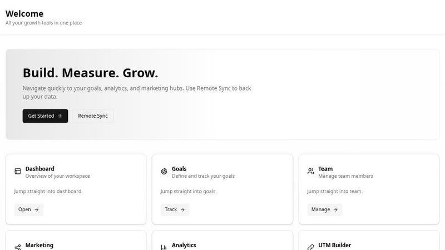Click the Dashboard layout icon
The image size is (445, 250).
pyautogui.click(x=18, y=171)
